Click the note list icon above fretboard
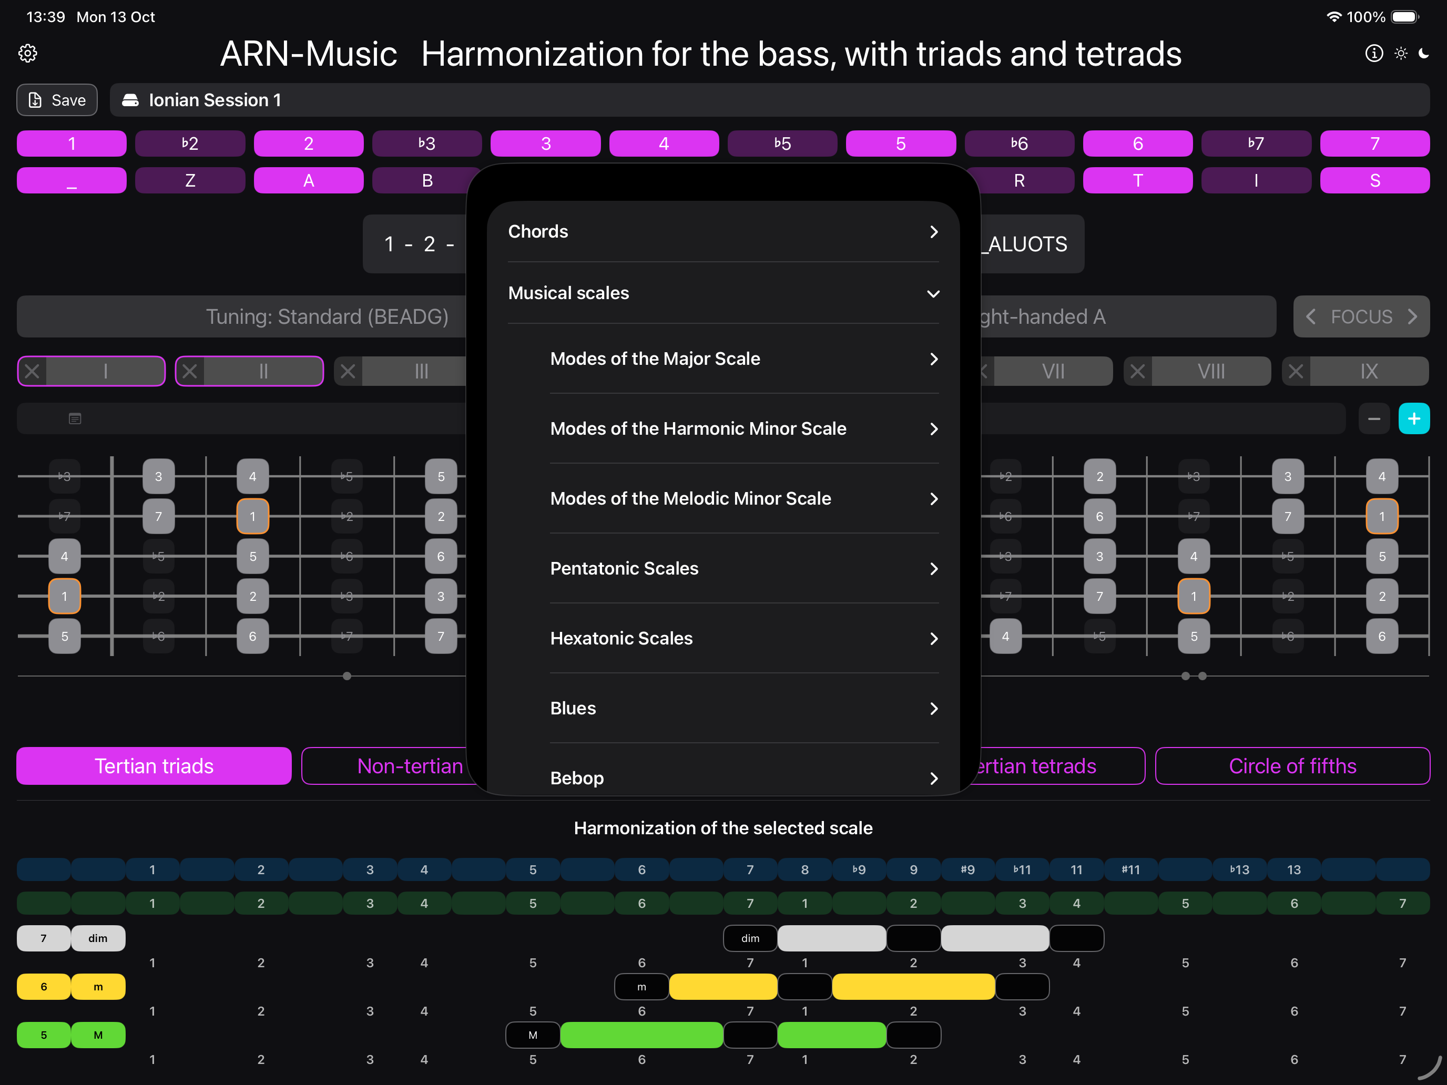 (75, 418)
